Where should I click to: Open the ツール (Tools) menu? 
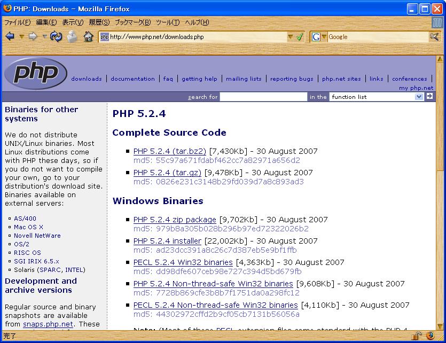click(x=167, y=22)
